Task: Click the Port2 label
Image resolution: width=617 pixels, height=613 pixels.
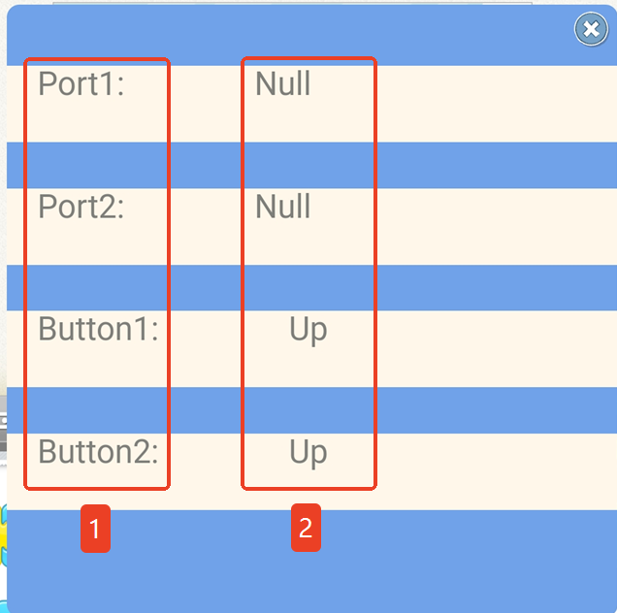Action: (x=81, y=207)
